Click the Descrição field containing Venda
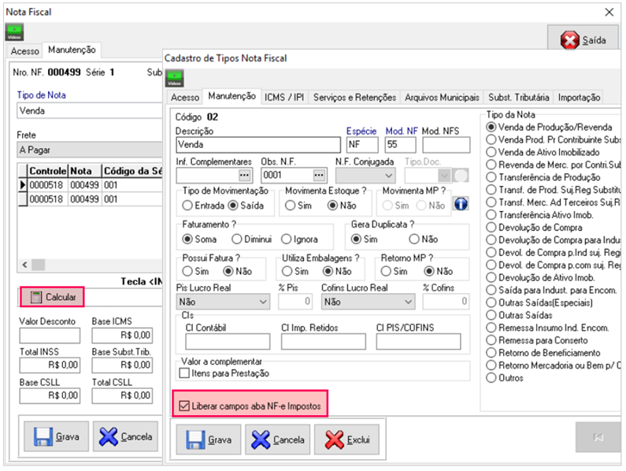Viewport: 626px width, 471px height. tap(257, 145)
